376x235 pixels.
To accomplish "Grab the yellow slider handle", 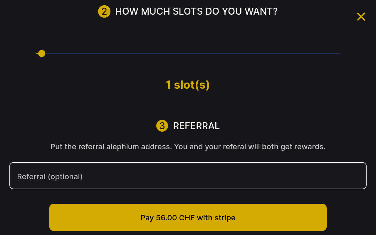I will point(42,53).
